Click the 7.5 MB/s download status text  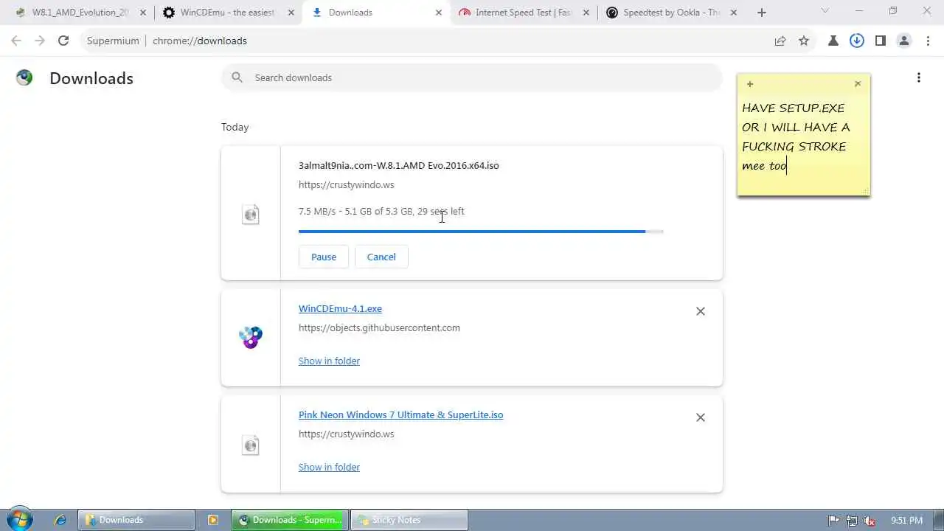[381, 212]
